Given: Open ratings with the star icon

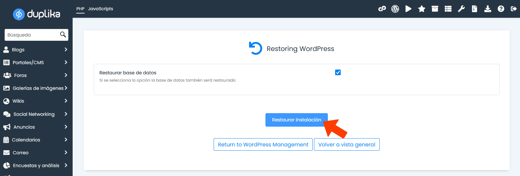Looking at the screenshot, I should click(x=422, y=9).
